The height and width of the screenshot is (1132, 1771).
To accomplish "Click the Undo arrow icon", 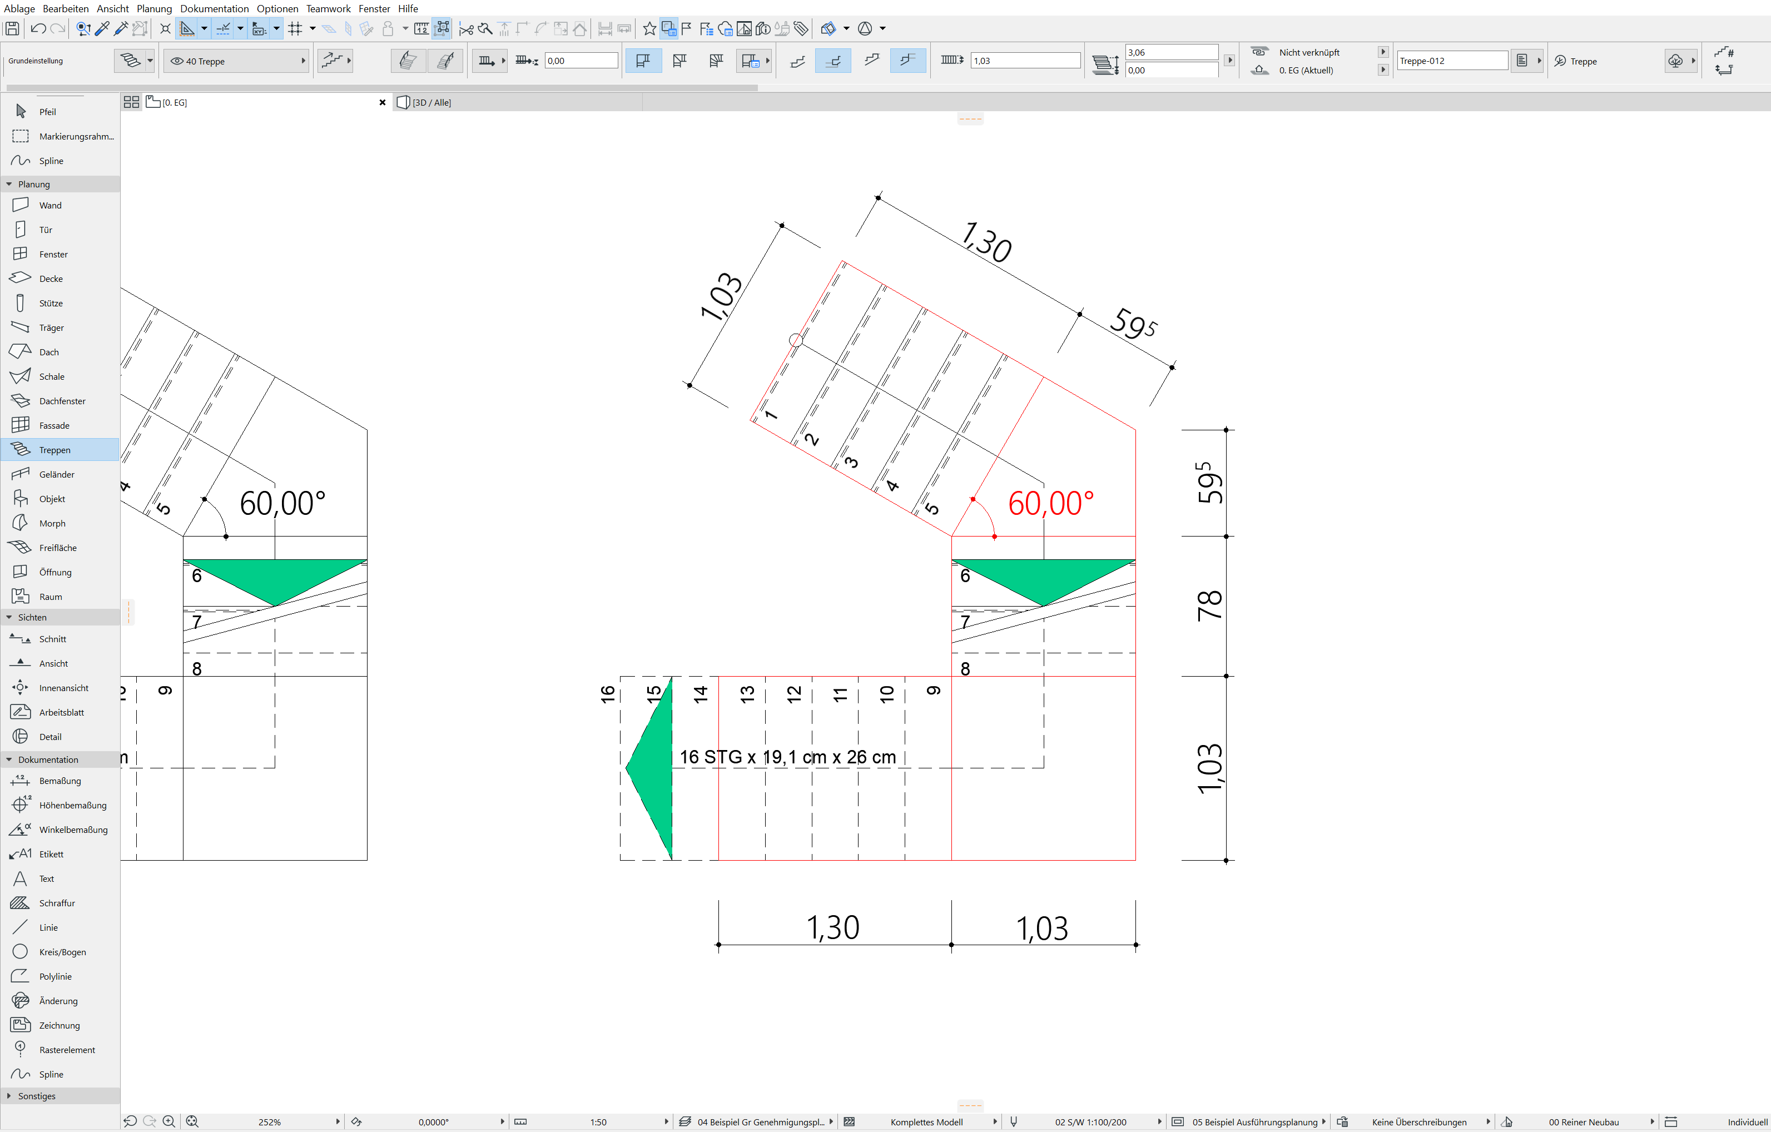I will point(38,29).
